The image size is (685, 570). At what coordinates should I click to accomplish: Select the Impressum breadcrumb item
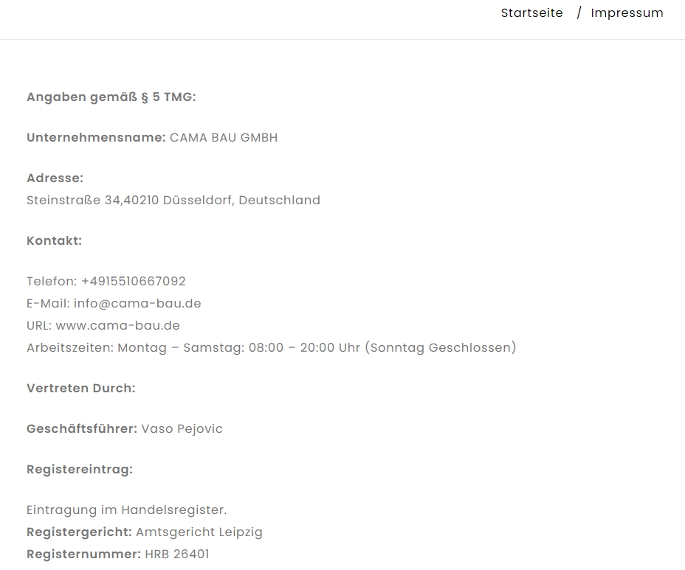[627, 13]
